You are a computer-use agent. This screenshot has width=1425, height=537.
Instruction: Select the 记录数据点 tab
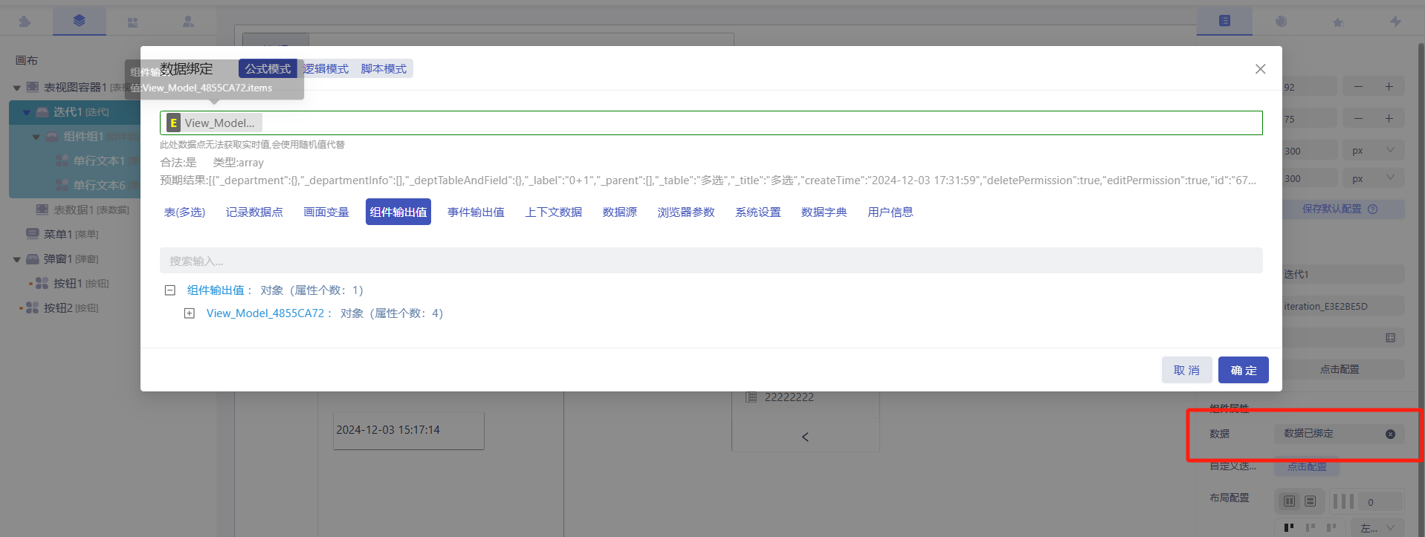click(x=254, y=212)
